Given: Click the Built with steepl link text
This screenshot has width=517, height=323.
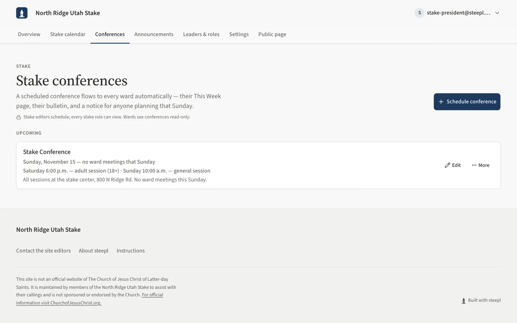Looking at the screenshot, I should coord(484,301).
